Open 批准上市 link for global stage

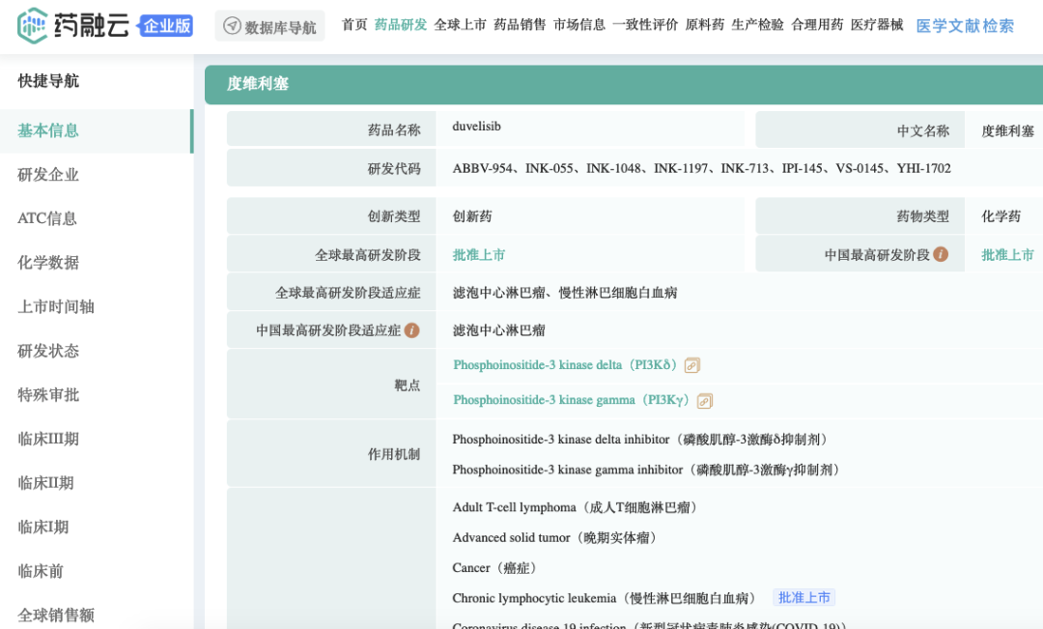(479, 255)
